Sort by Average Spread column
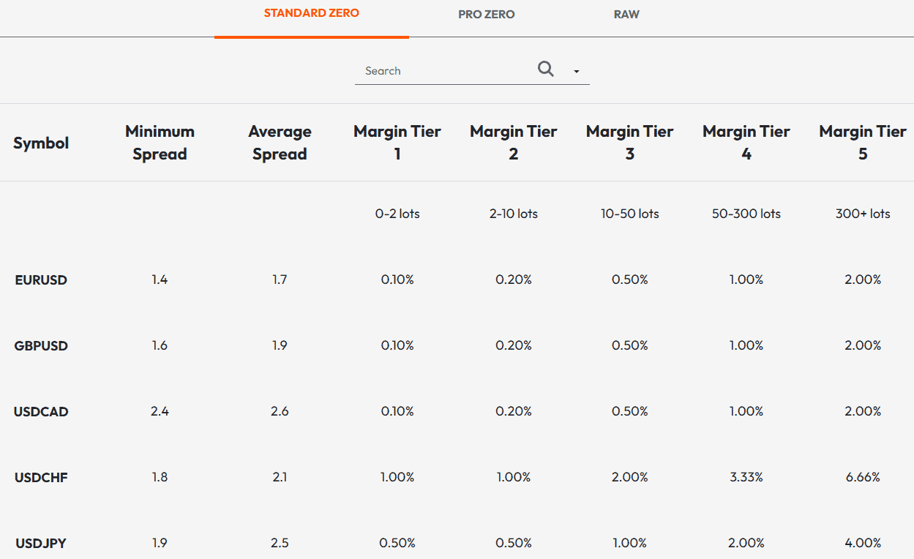Viewport: 914px width, 559px height. pos(280,143)
